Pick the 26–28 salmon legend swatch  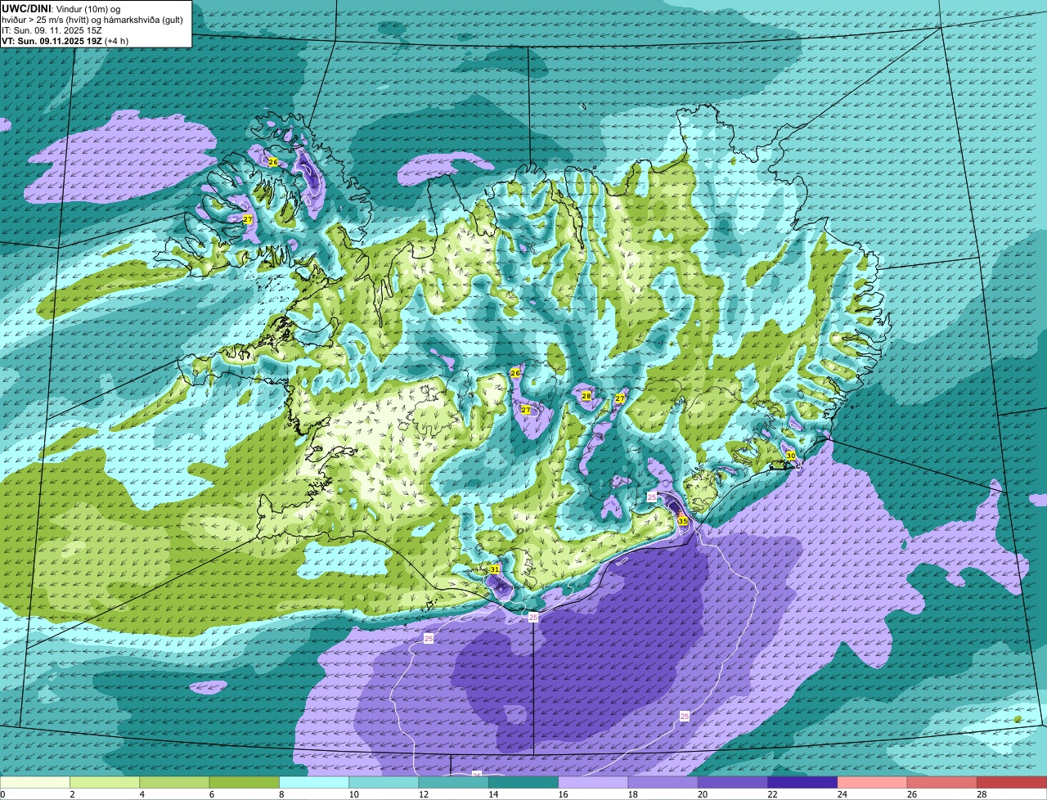coord(942,782)
